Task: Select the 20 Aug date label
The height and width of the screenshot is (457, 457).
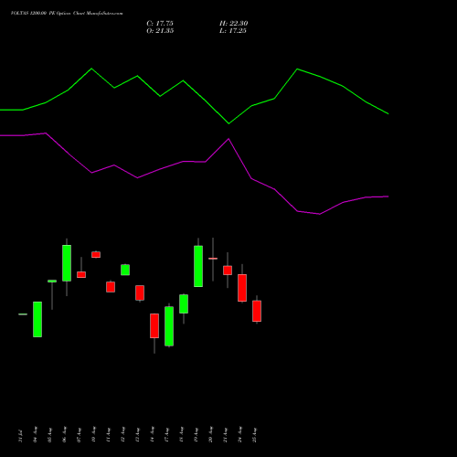Action: pyautogui.click(x=210, y=434)
